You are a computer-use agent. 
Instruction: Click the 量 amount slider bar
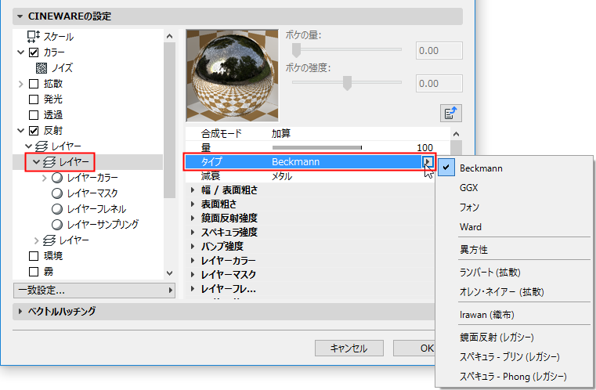point(317,147)
